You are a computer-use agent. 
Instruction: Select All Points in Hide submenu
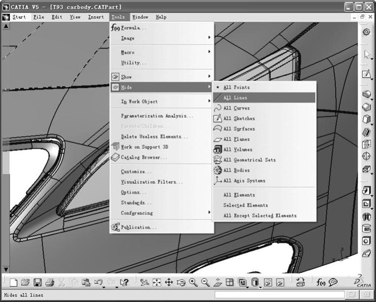click(x=264, y=87)
